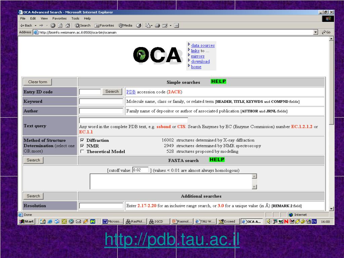The width and height of the screenshot is (344, 258).
Task: Click the Stop loading icon
Action: 53,26
